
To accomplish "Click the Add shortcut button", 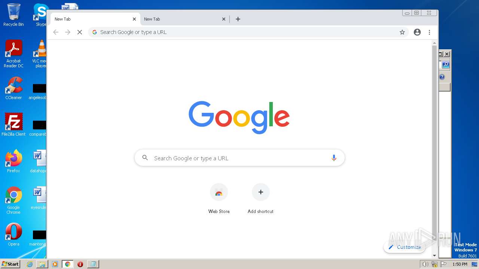I will [x=260, y=198].
